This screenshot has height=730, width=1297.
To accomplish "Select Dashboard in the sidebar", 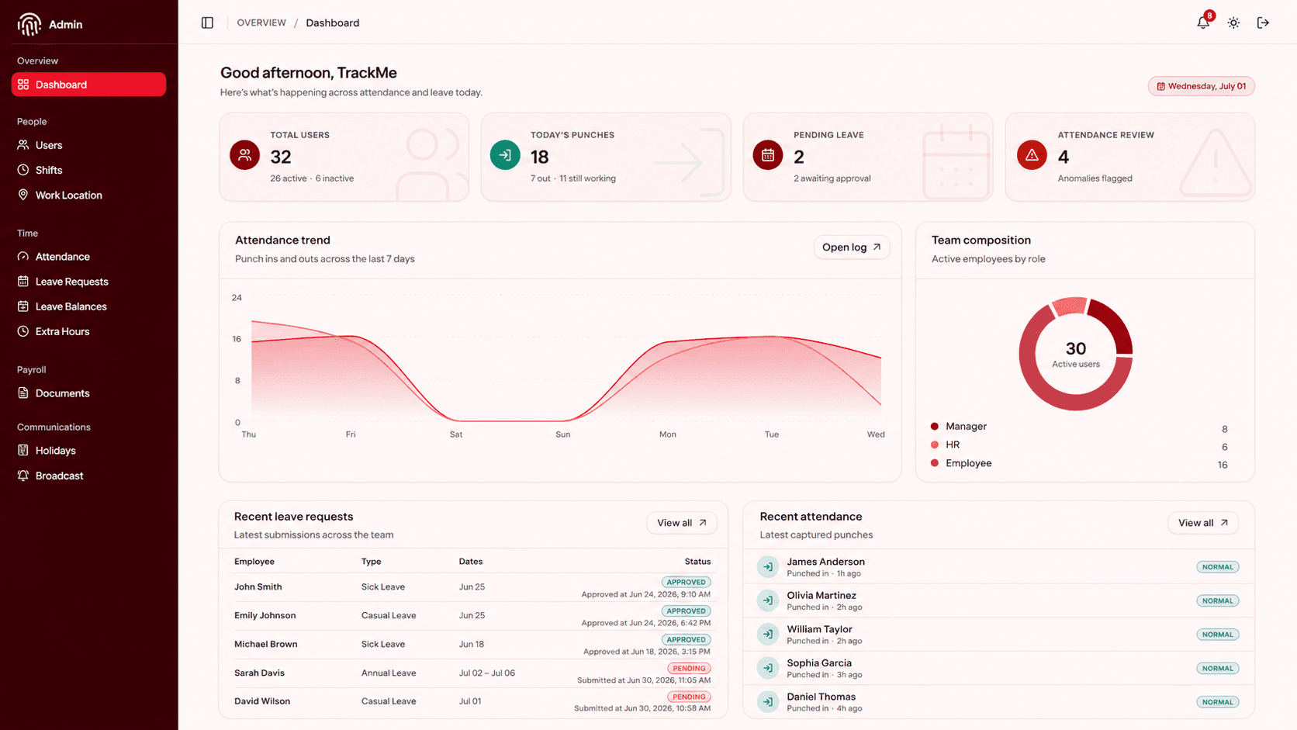I will 88,85.
